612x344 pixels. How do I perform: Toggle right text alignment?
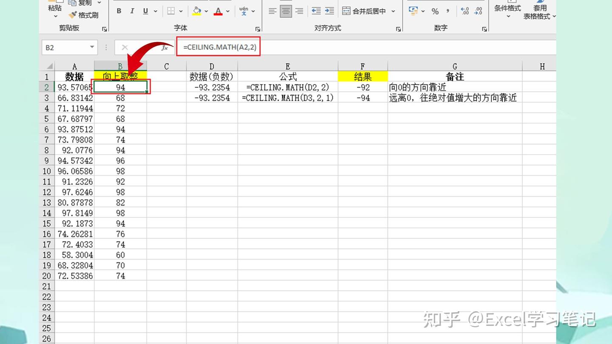(300, 11)
